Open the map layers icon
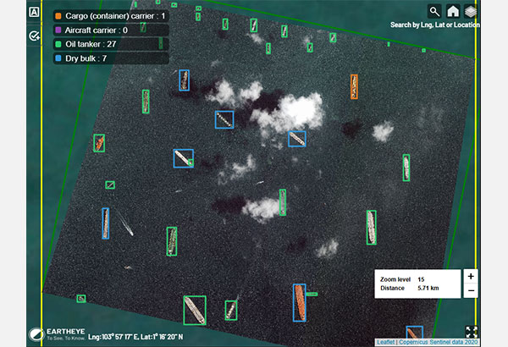Screen dimensions: 508x347 (x=471, y=11)
